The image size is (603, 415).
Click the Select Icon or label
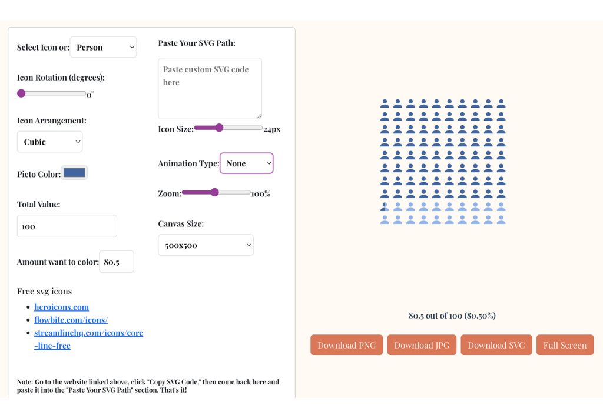[x=43, y=48]
